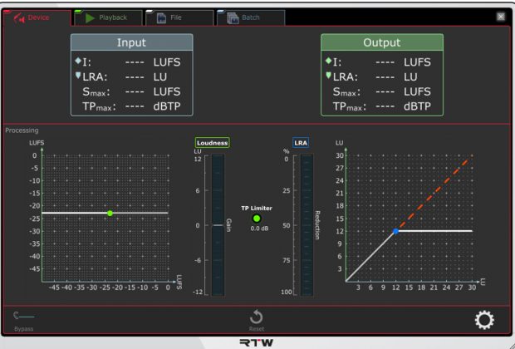Screen dimensions: 515x349
Task: Click the 0.0 dB TP Limiter value
Action: point(259,229)
